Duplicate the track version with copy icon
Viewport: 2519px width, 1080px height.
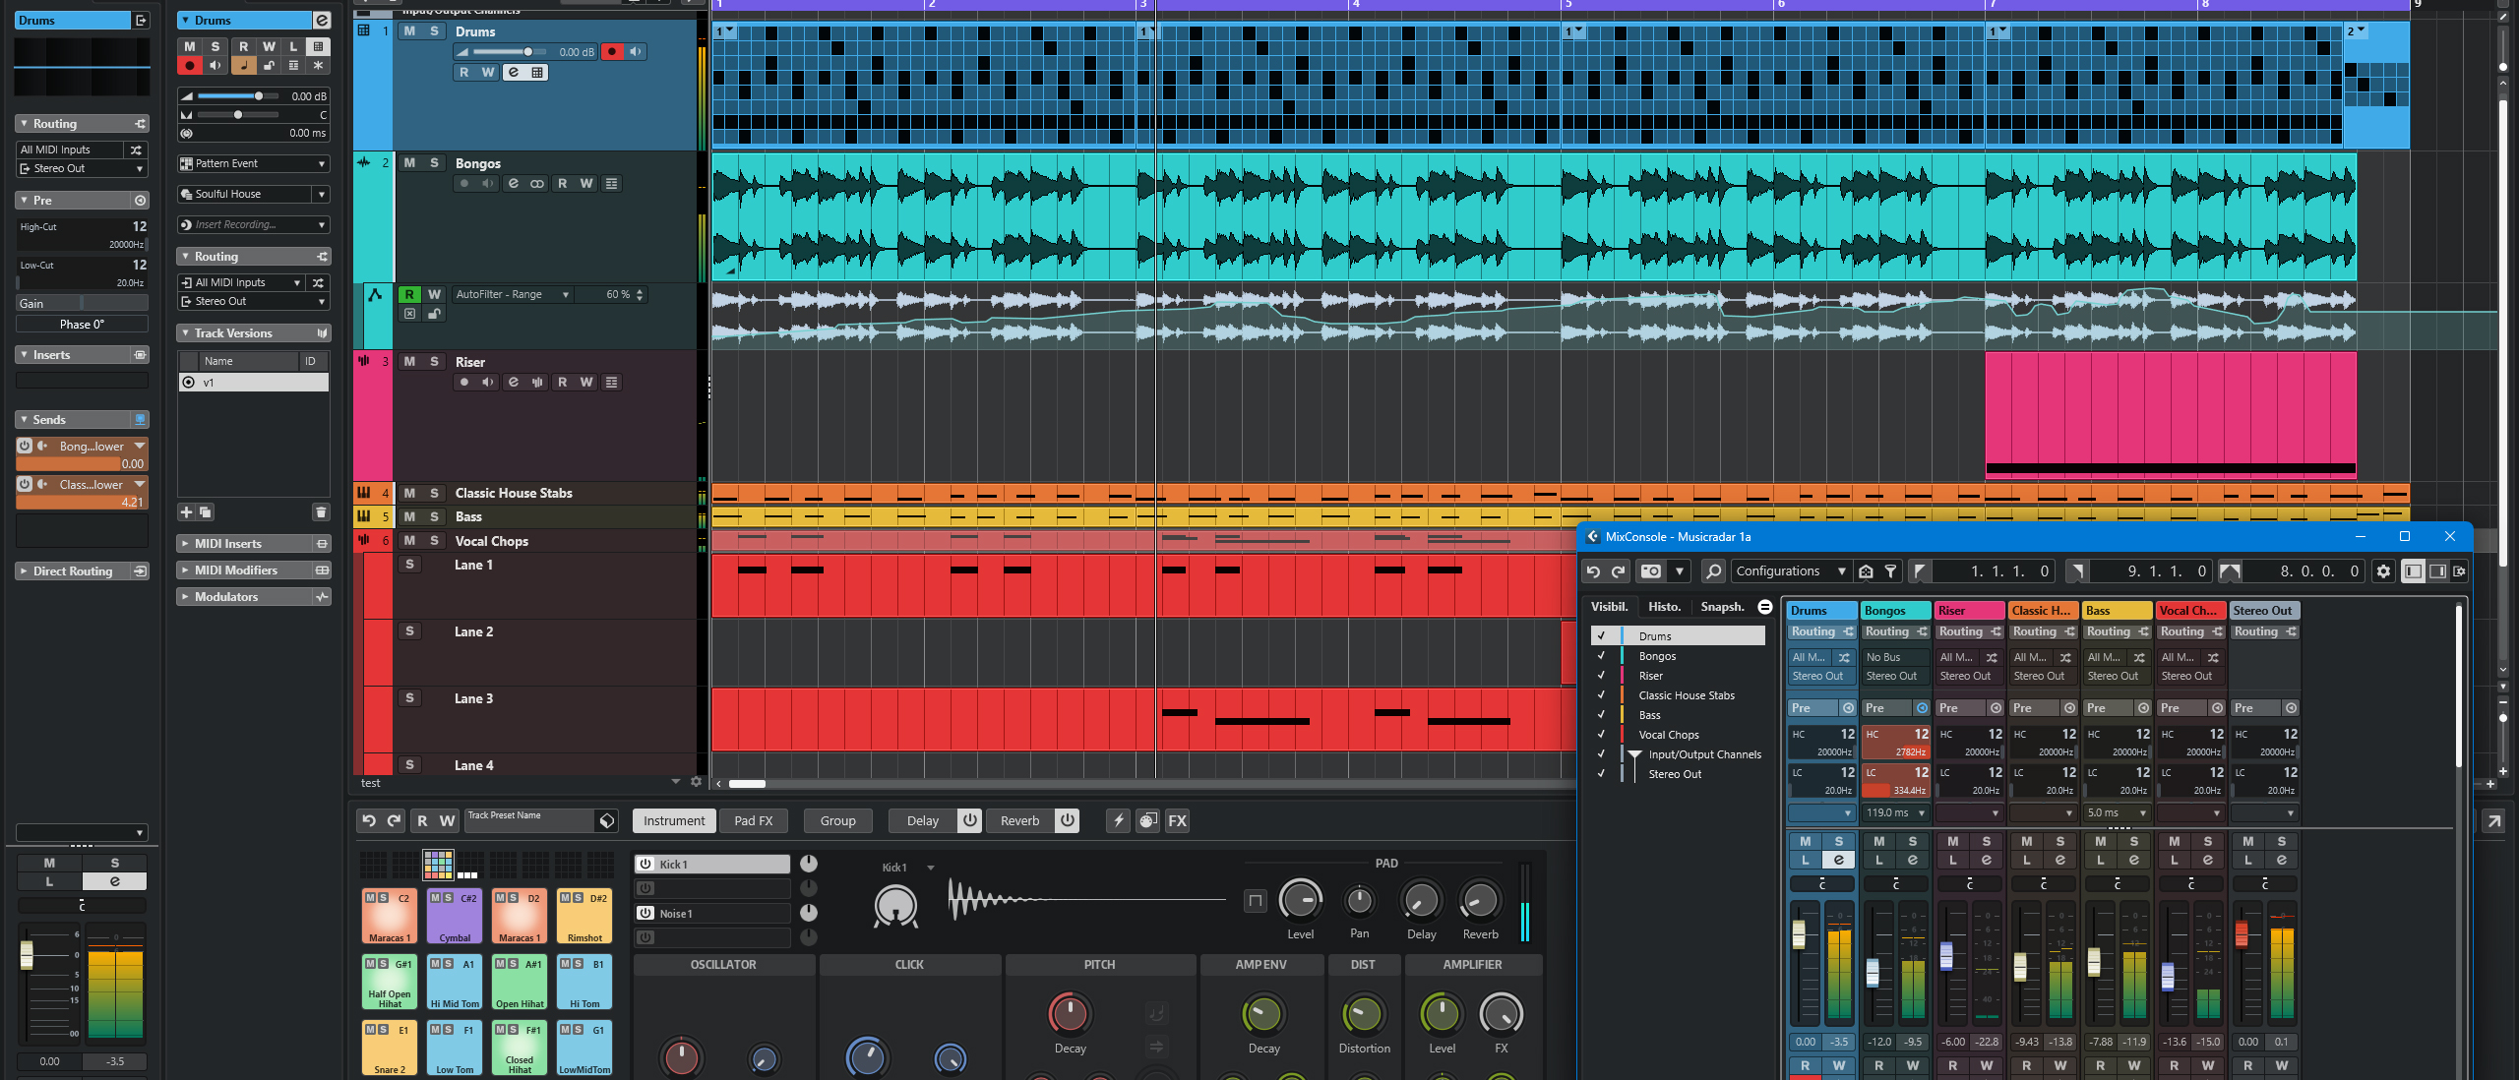[205, 511]
